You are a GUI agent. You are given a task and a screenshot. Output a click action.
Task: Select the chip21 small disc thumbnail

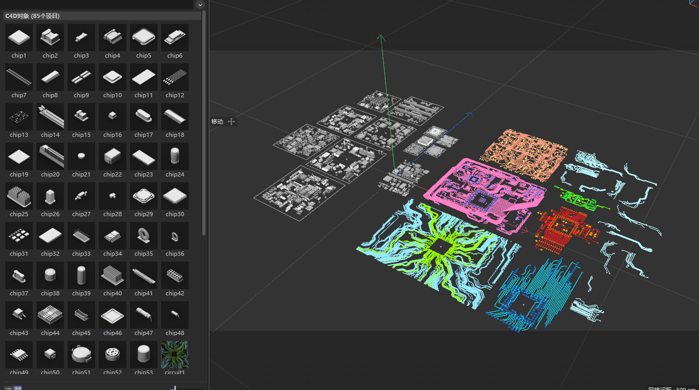[x=81, y=156]
